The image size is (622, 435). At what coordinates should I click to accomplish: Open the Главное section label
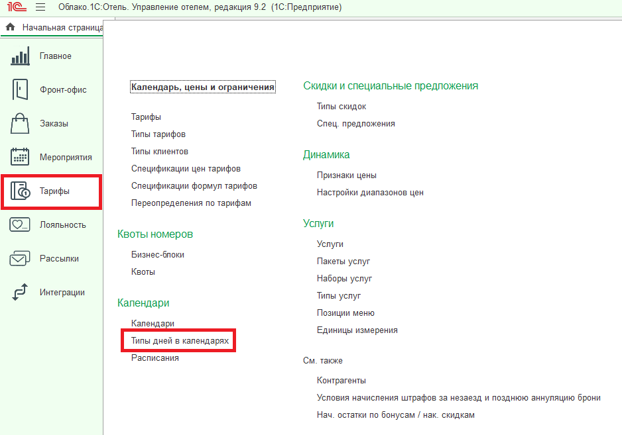(x=56, y=56)
